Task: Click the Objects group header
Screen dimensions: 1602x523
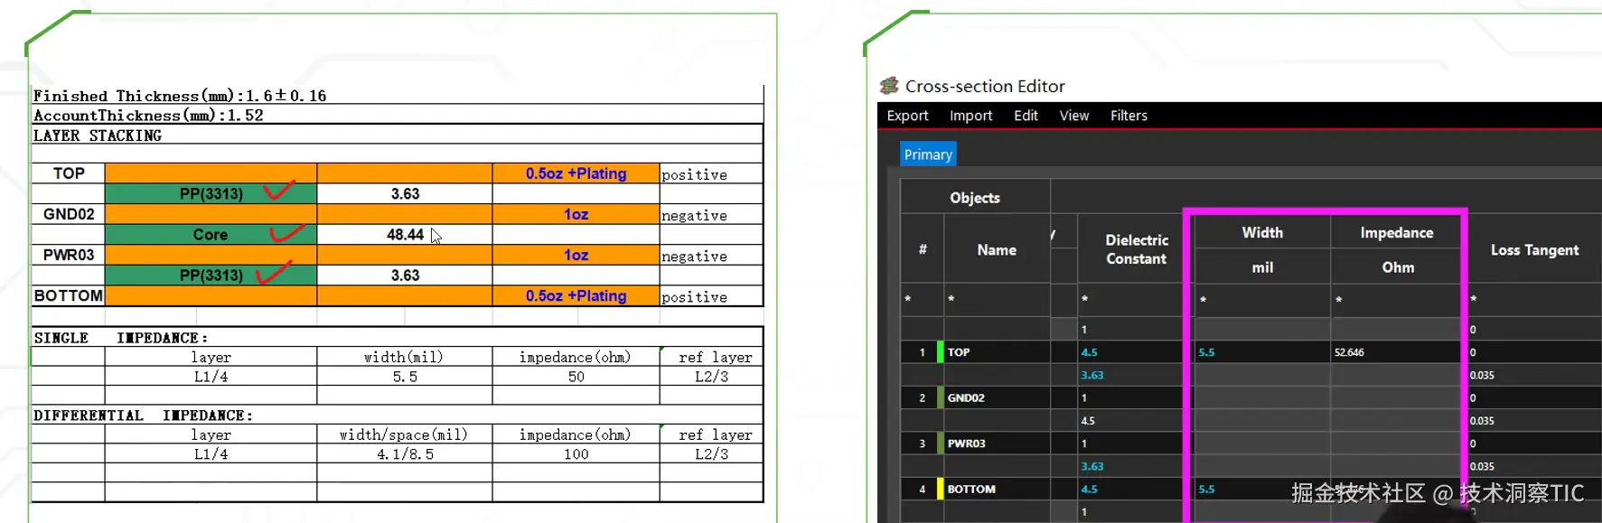Action: tap(975, 198)
